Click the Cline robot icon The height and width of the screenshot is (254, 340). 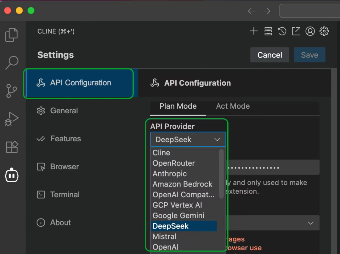12,175
